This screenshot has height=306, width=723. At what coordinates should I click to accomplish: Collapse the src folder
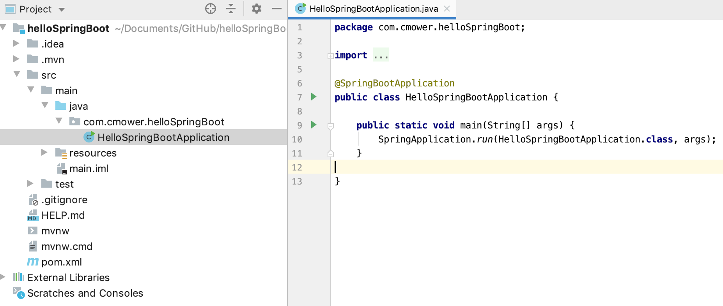[x=17, y=74]
